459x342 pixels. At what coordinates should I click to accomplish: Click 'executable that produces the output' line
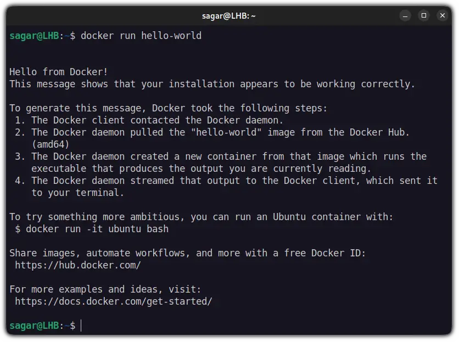[201, 169]
